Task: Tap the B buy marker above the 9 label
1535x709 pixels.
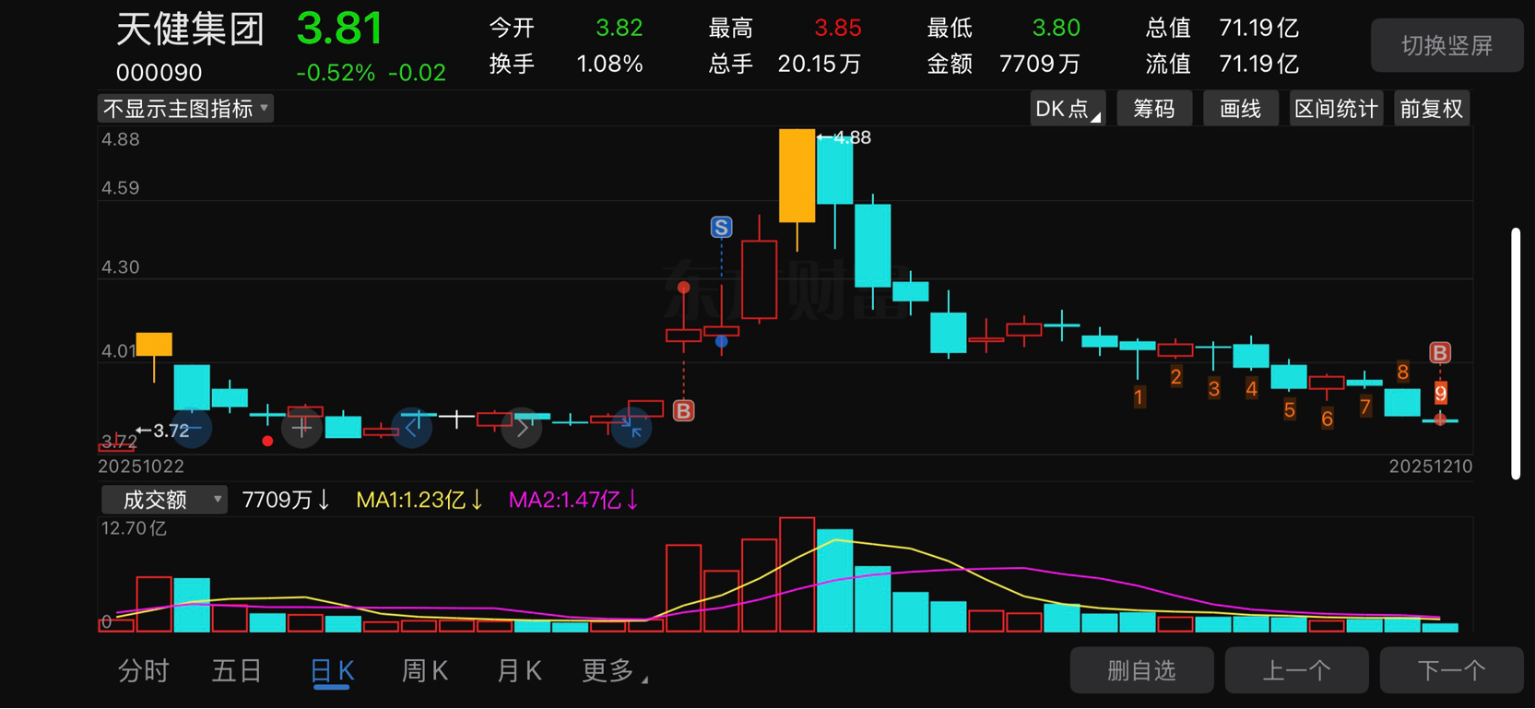Action: click(1440, 352)
